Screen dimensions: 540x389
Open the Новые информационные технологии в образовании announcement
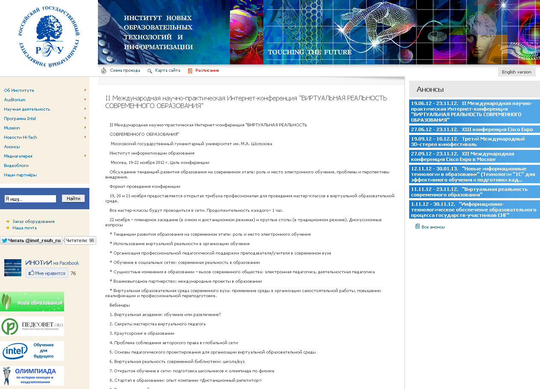point(475,174)
